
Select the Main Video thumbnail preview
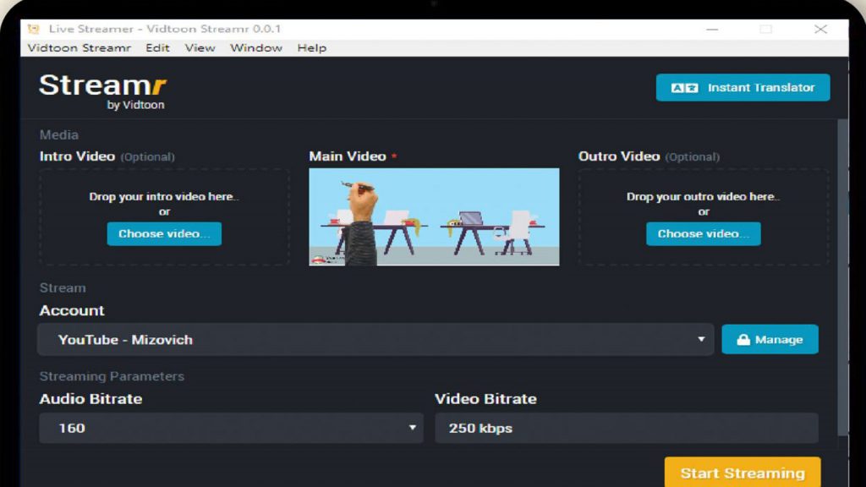[434, 217]
